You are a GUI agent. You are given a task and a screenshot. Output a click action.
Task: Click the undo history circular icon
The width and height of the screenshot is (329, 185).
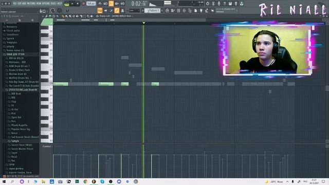tap(208, 4)
